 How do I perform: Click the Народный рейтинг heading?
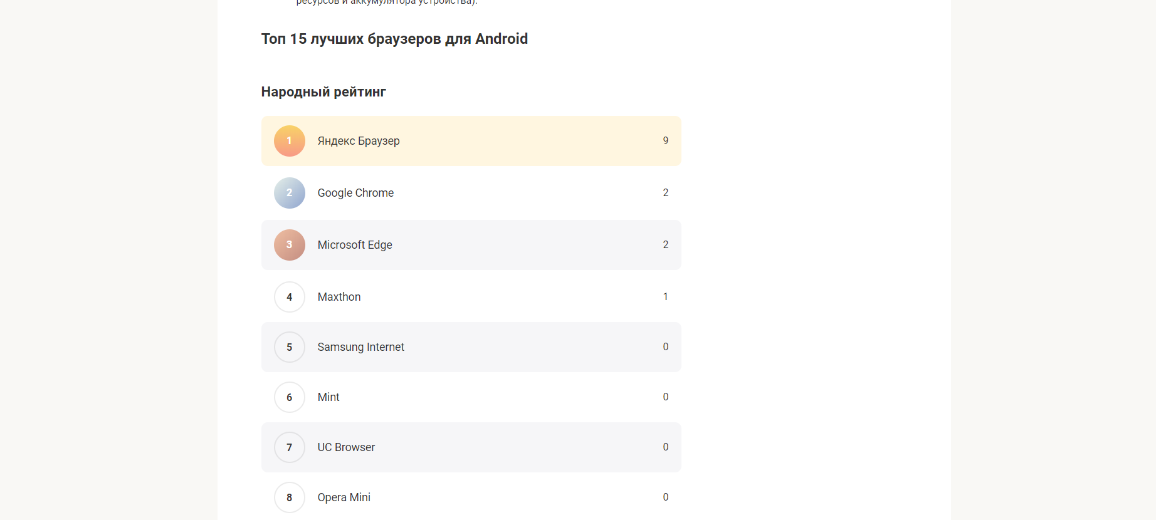coord(323,92)
